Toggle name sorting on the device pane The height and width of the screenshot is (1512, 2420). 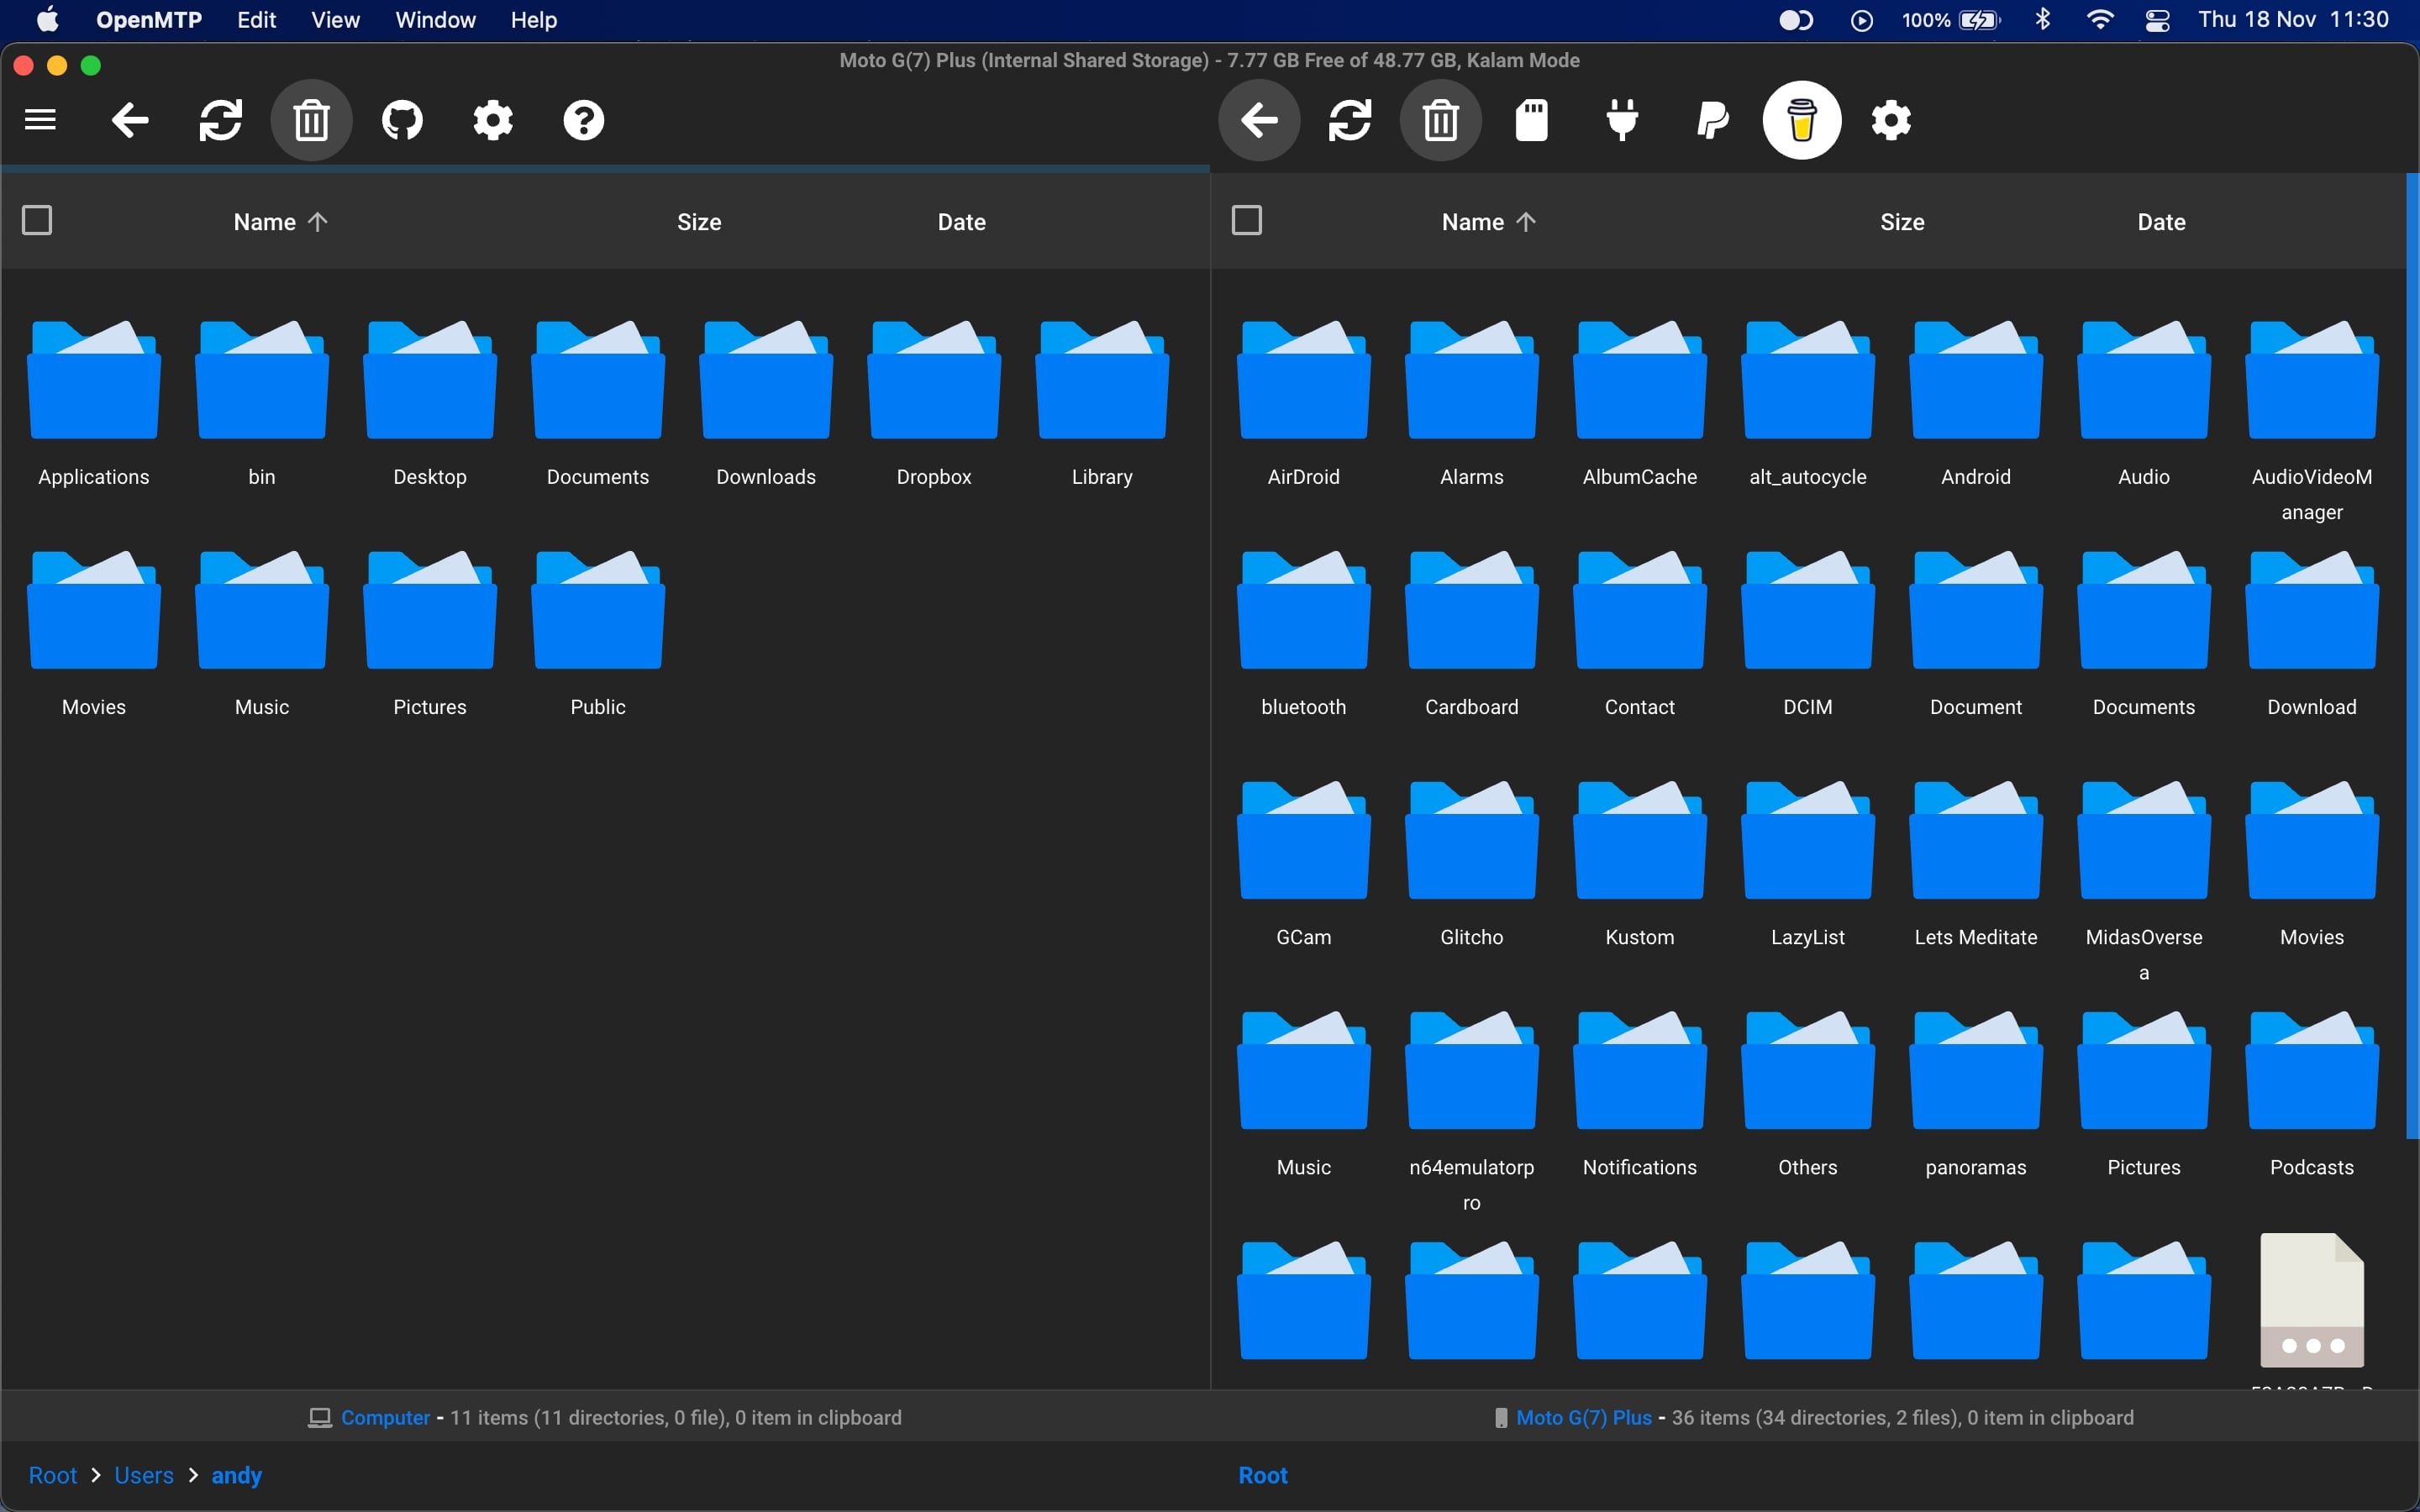click(1487, 221)
